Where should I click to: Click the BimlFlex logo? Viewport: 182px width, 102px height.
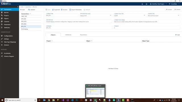coord(6,4)
